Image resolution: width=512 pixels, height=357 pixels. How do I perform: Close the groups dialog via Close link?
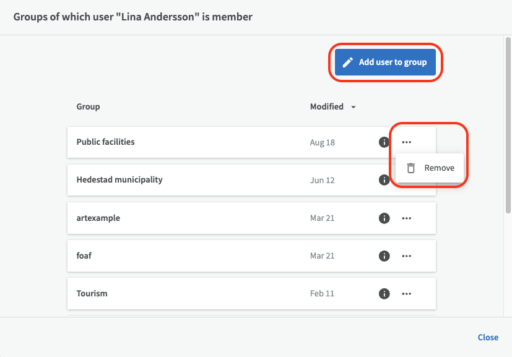pos(487,337)
